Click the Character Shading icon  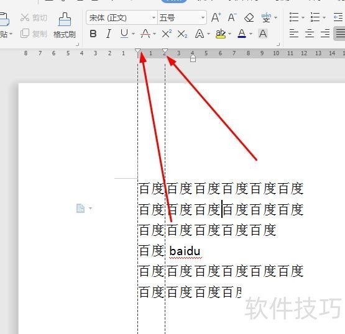pos(263,34)
